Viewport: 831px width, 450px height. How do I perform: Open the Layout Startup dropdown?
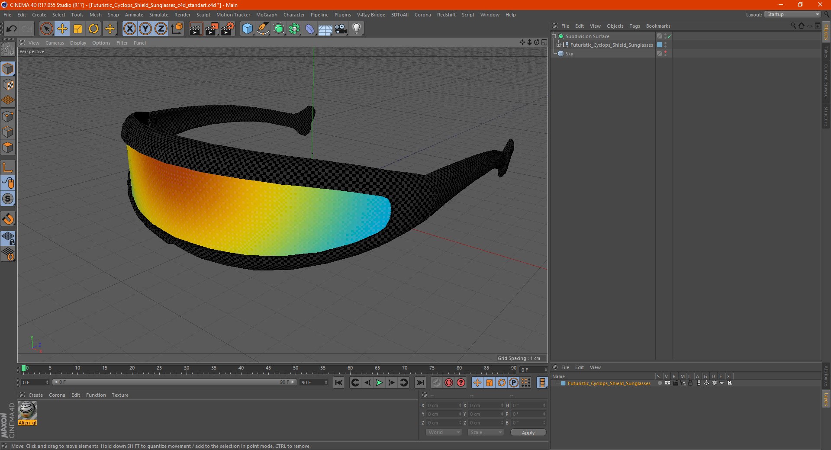pos(792,14)
